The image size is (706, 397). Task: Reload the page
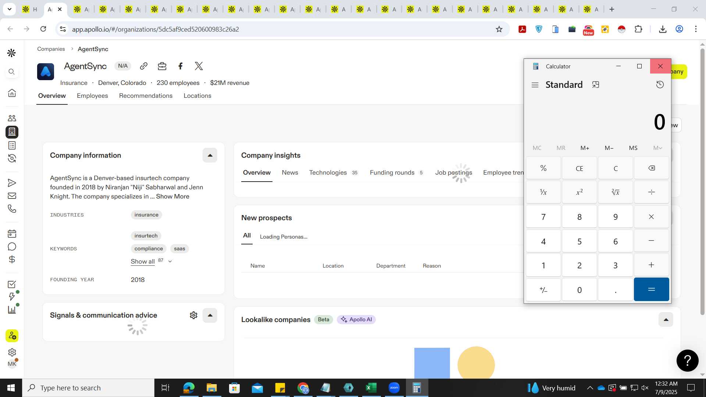[x=43, y=29]
